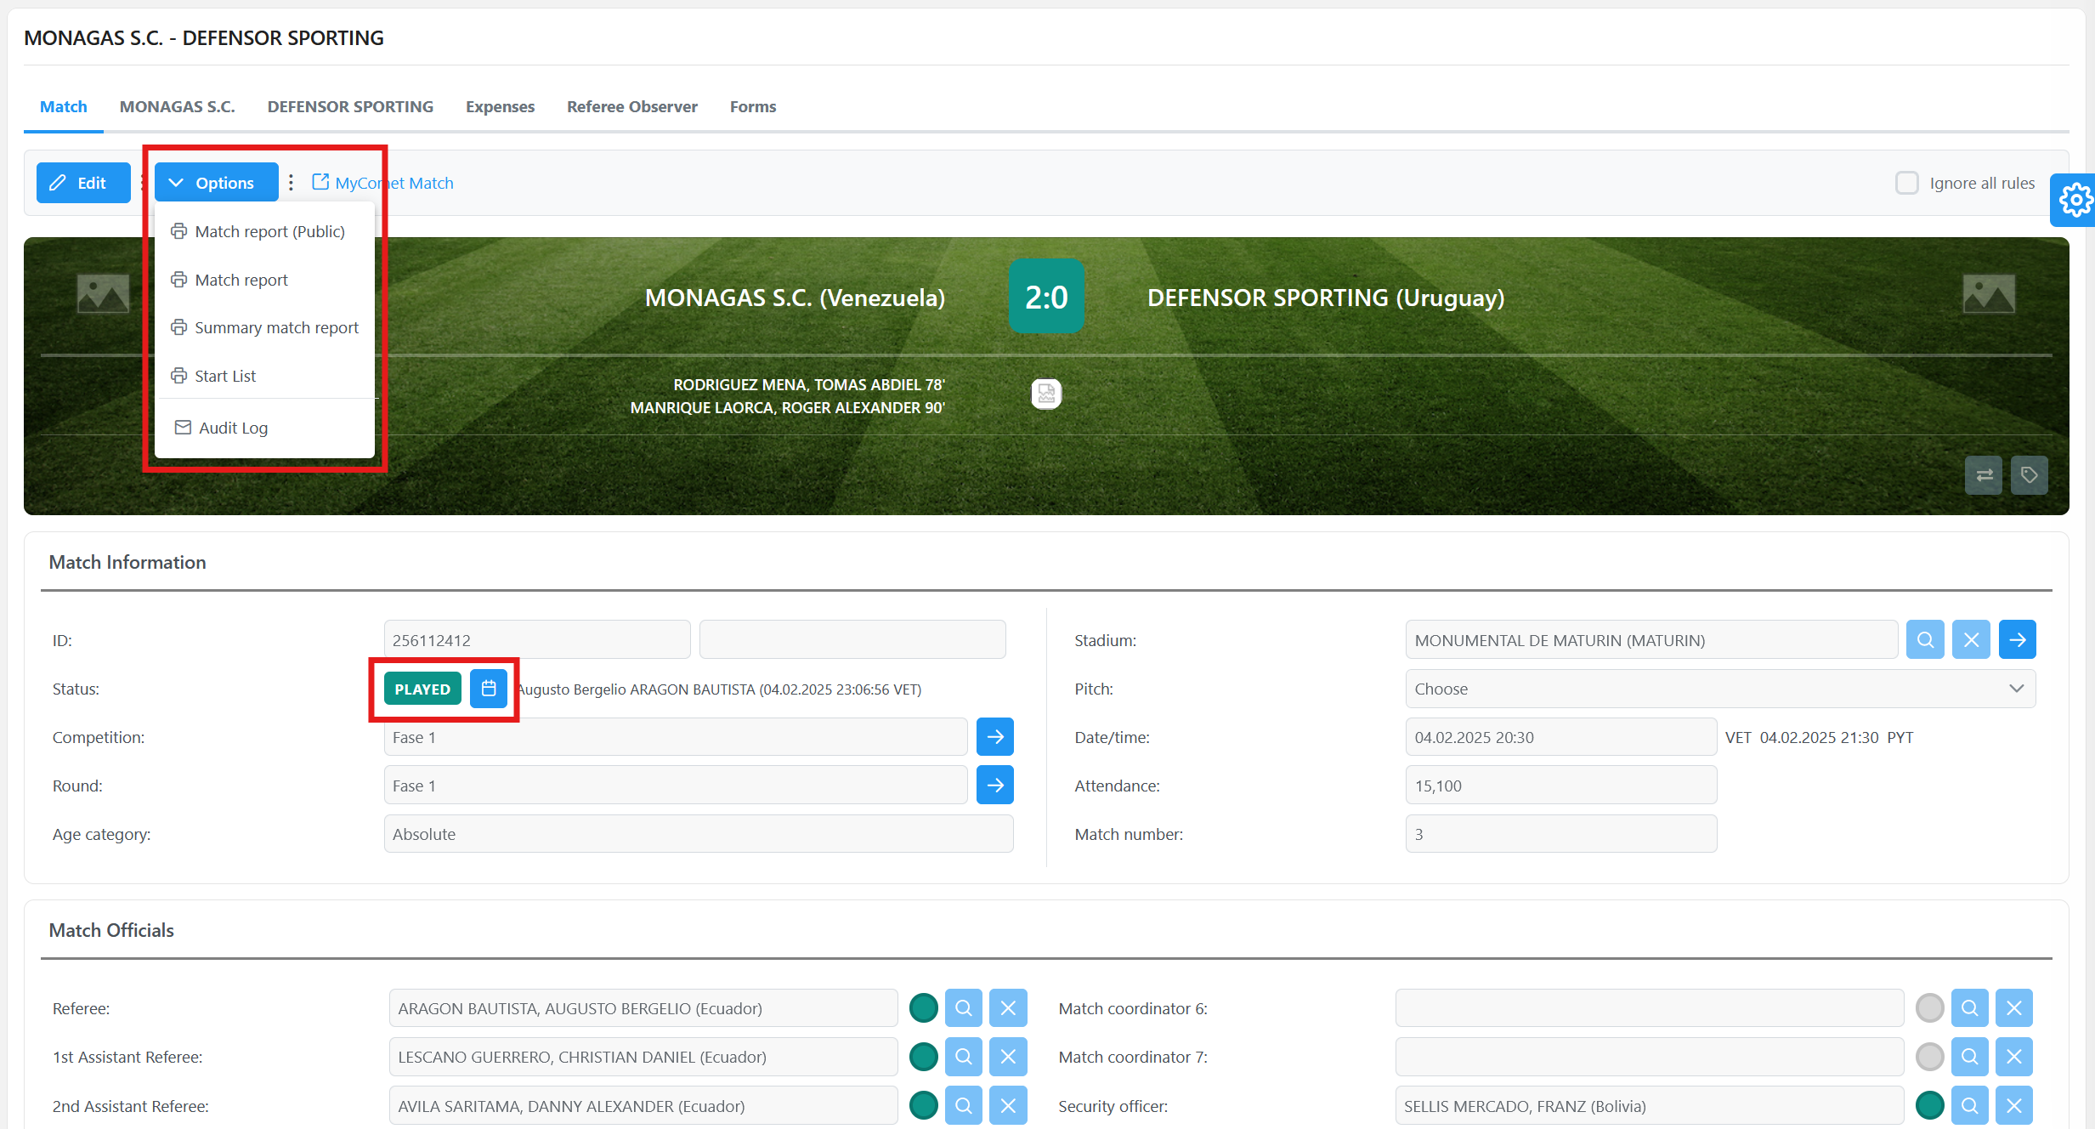Open the three-dot menu beside Options
The width and height of the screenshot is (2095, 1129).
(x=291, y=183)
